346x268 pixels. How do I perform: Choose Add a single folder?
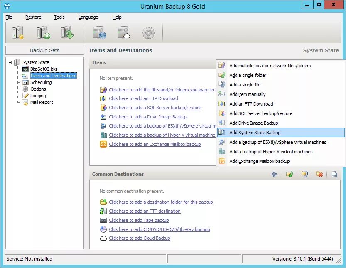[x=281, y=75]
